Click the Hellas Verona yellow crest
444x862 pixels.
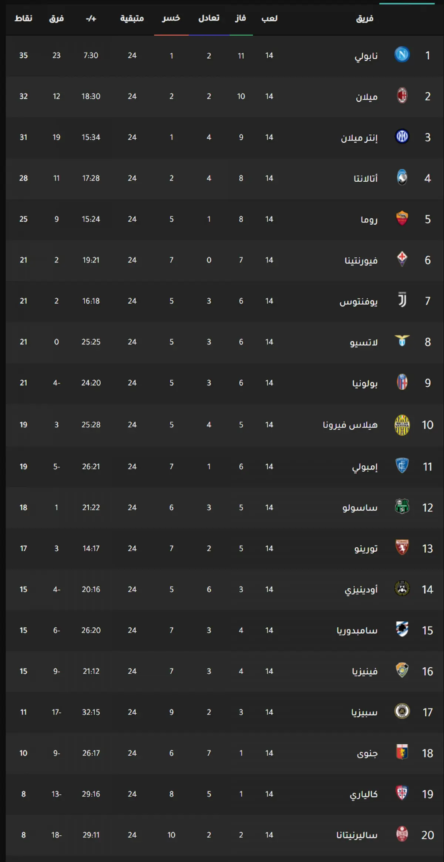click(x=402, y=425)
